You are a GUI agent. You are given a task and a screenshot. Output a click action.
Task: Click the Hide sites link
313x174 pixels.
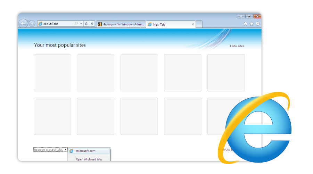[237, 46]
